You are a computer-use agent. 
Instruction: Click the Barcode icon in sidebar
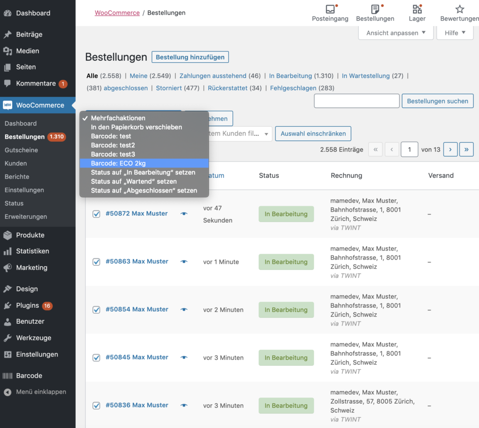tap(7, 376)
